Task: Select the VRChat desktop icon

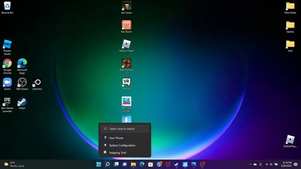Action: click(x=127, y=84)
